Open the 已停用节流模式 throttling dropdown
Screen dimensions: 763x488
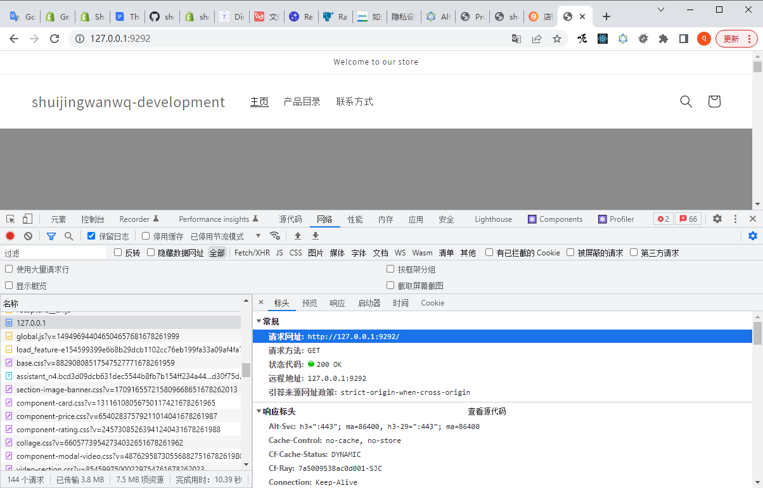coord(225,236)
